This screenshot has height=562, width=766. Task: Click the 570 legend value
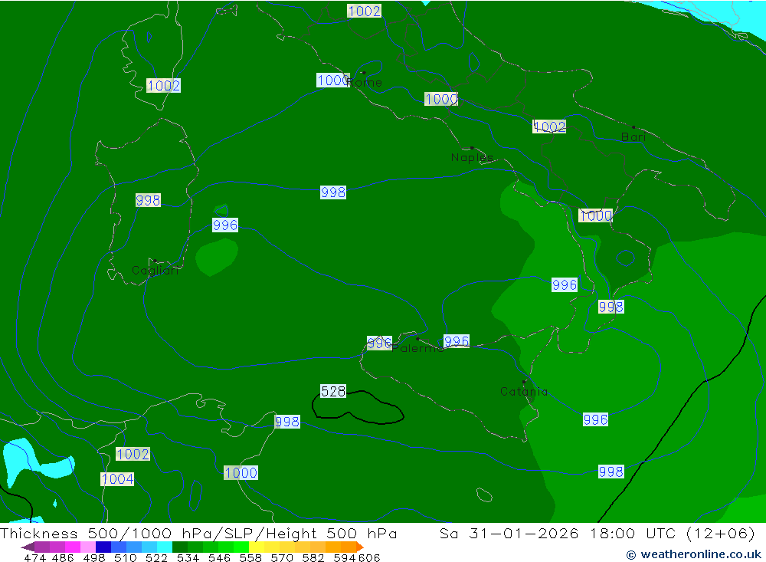[x=281, y=557]
